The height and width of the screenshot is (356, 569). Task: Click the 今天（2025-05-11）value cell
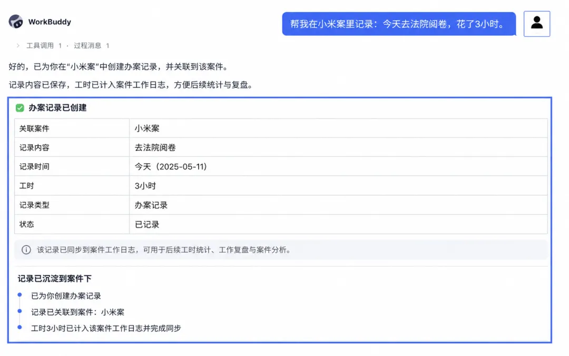coord(338,166)
